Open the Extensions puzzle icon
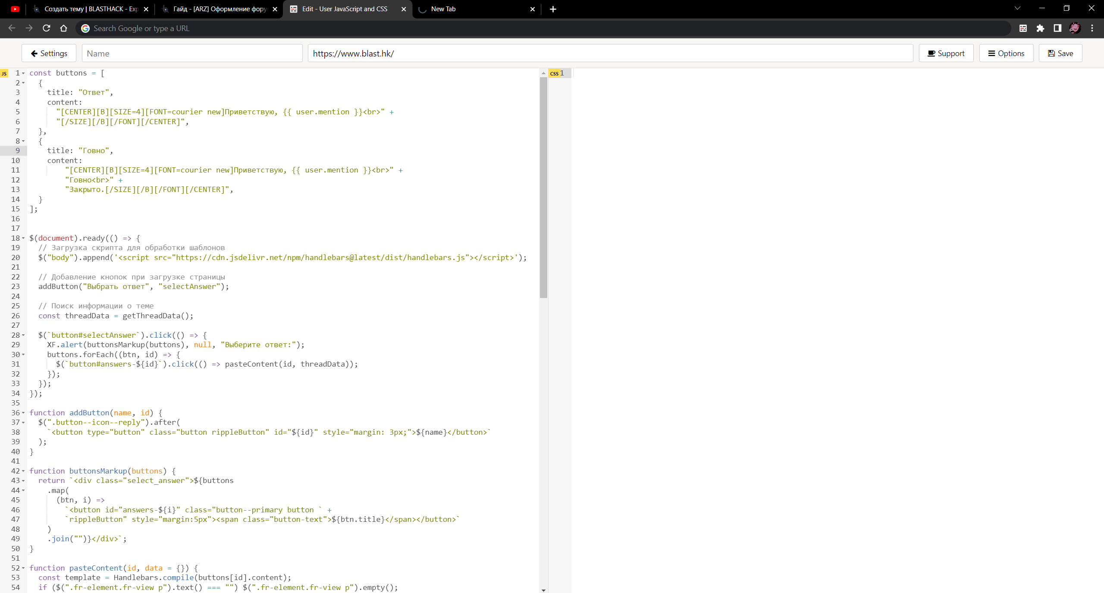This screenshot has width=1104, height=593. click(x=1040, y=28)
